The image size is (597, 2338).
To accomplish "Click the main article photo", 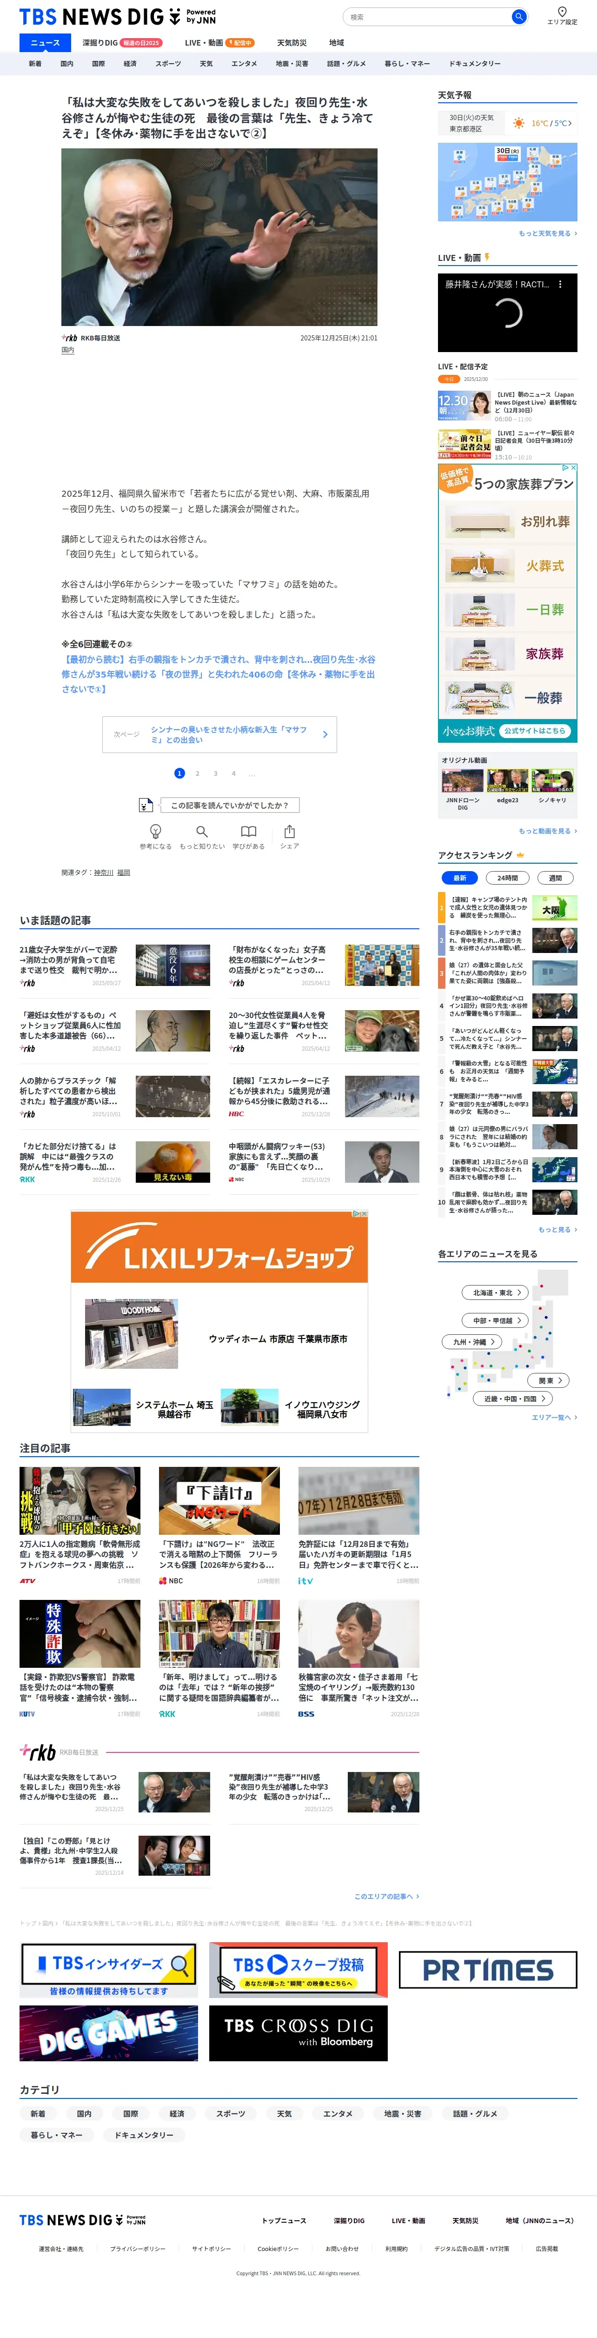I will 219,237.
